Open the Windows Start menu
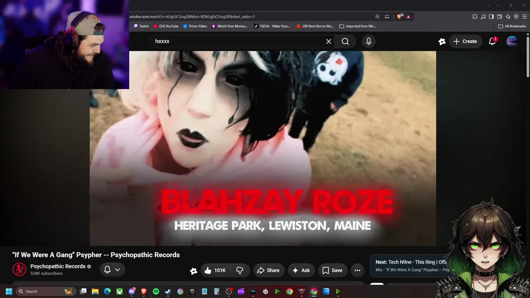 pos(9,291)
